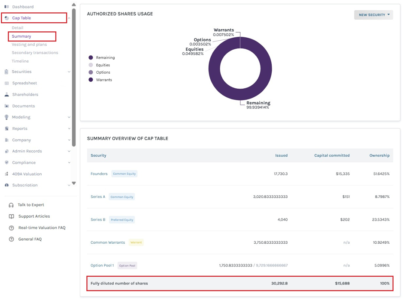The width and height of the screenshot is (403, 299).
Task: Click the Shareholders person icon
Action: tap(7, 94)
